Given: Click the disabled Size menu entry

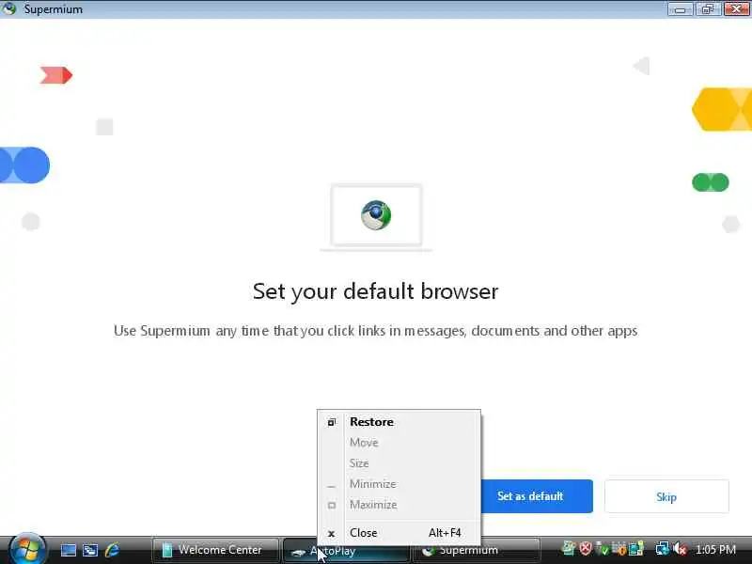Looking at the screenshot, I should point(399,463).
